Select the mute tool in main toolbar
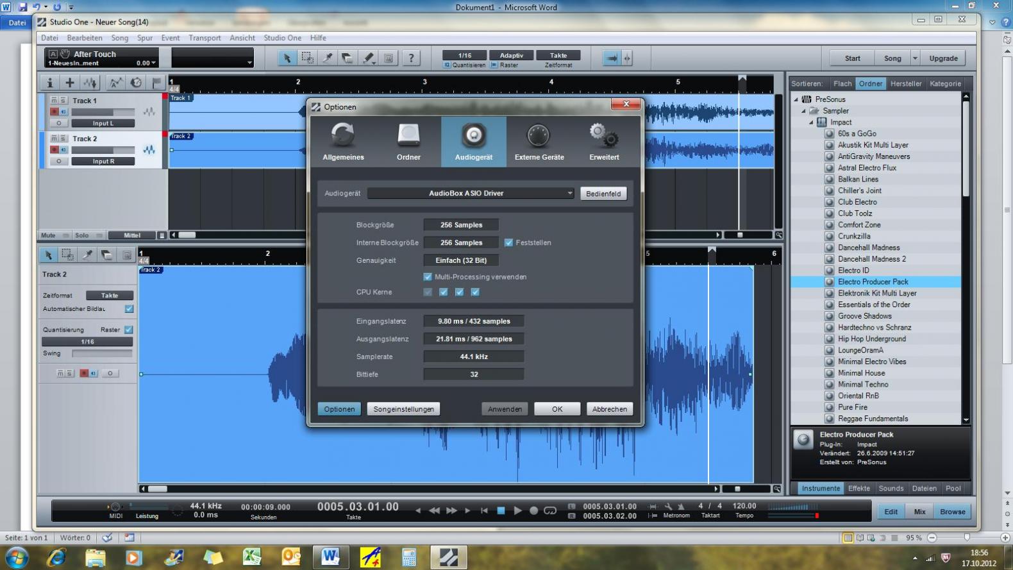Screen dimensions: 1013x570 388,58
